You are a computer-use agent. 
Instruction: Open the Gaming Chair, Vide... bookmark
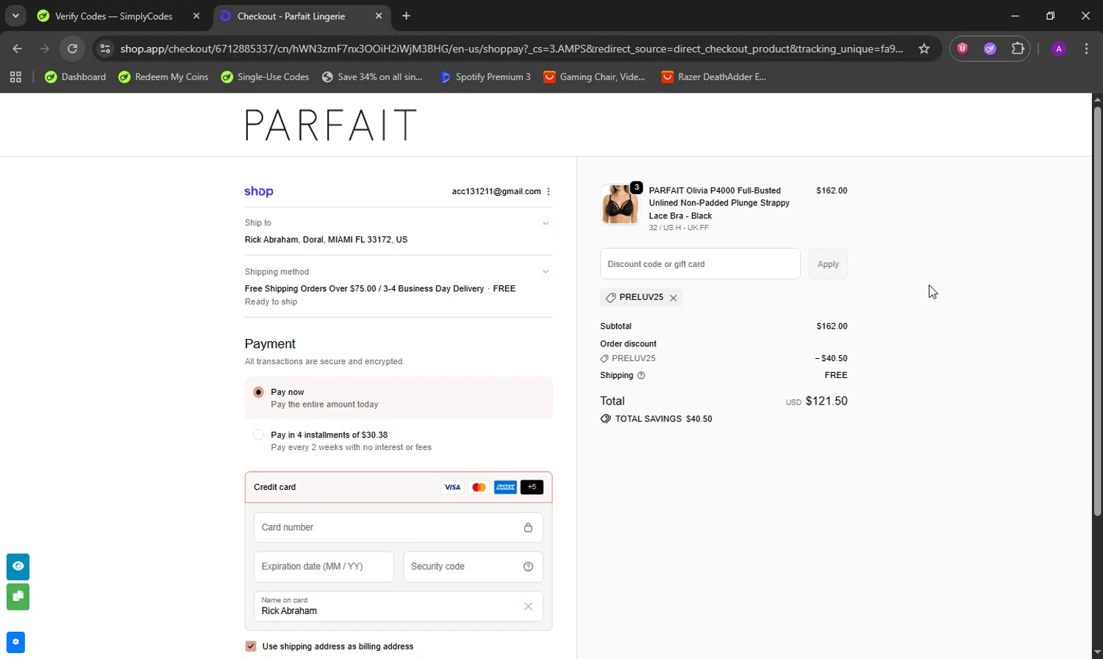coord(594,76)
